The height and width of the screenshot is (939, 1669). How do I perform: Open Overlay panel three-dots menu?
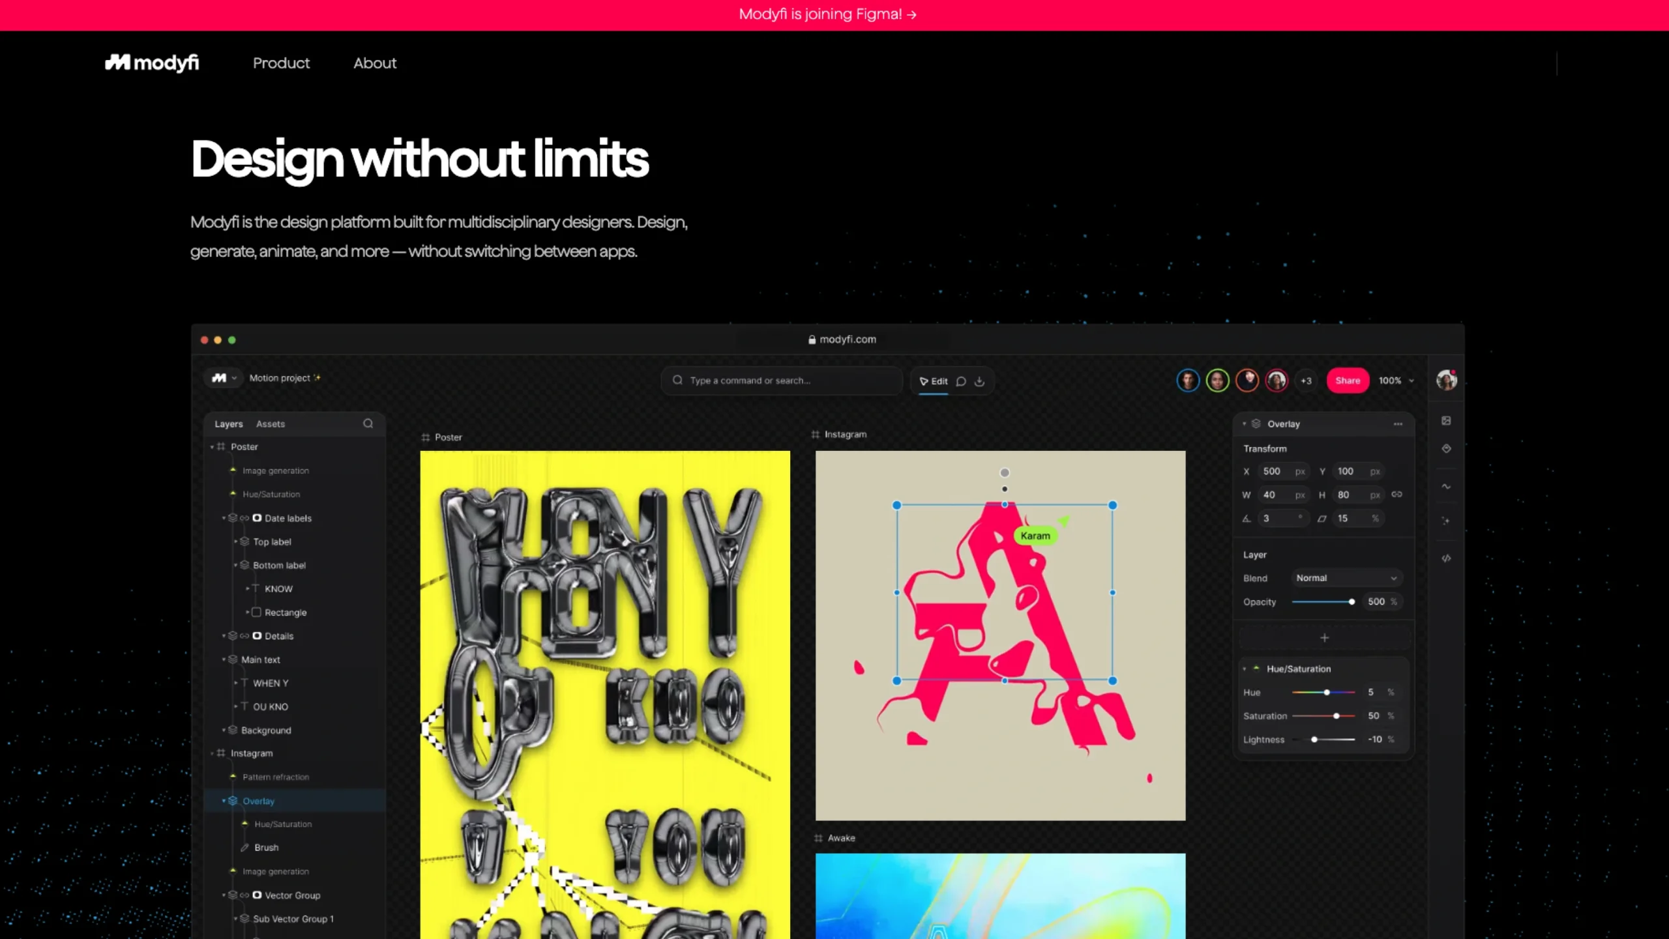pos(1398,424)
